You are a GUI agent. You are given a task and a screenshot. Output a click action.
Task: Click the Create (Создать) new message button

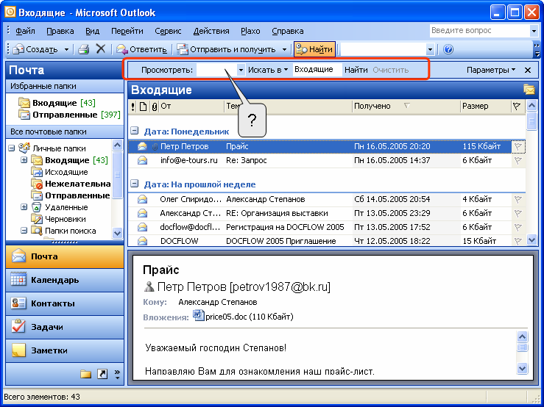pyautogui.click(x=35, y=49)
